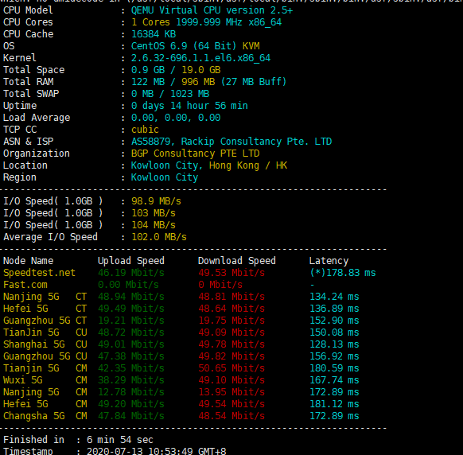The image size is (463, 455).
Task: Click upload speed 38.29 Mbit/s
Action: click(x=131, y=380)
